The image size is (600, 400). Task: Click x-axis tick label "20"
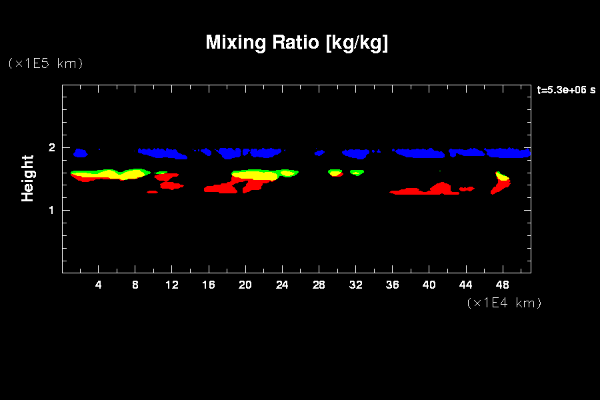(246, 285)
